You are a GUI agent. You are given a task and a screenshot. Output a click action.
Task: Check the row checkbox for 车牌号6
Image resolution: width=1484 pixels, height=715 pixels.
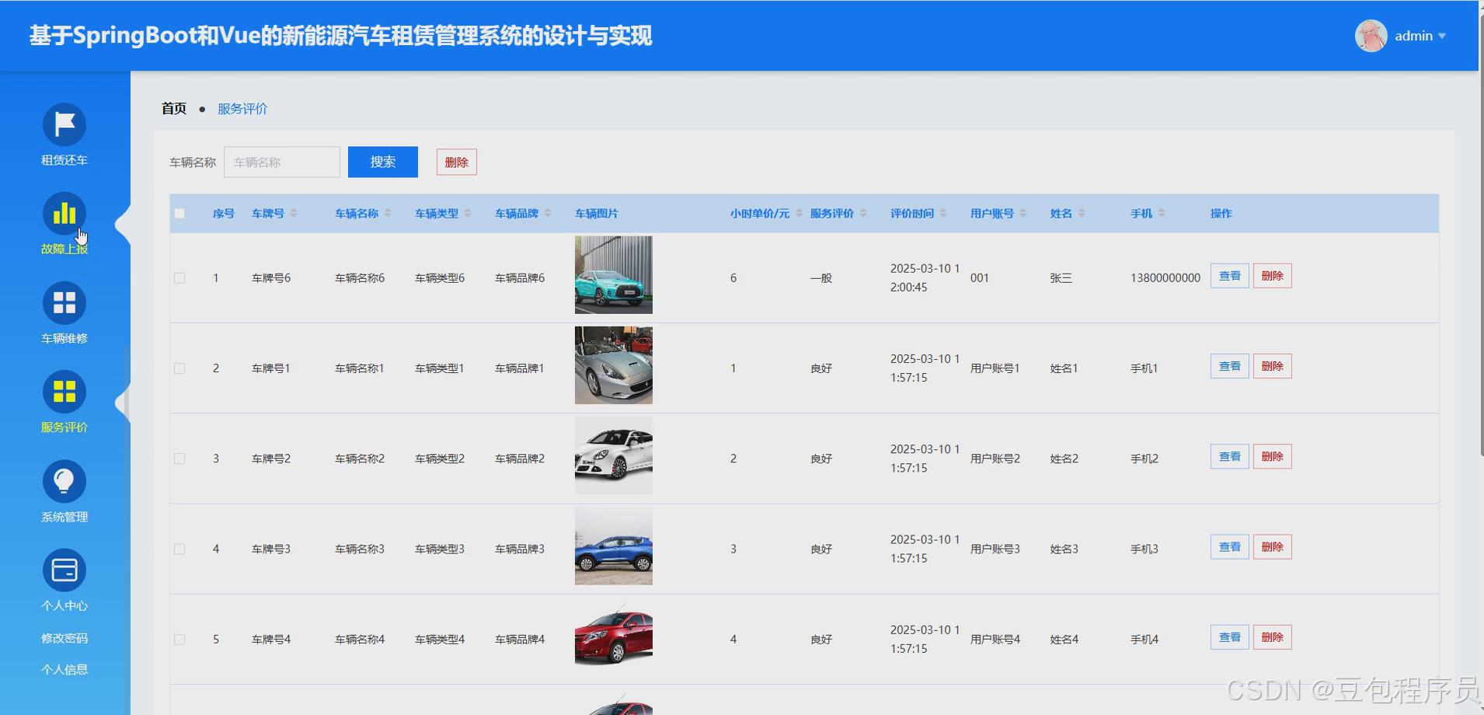179,277
